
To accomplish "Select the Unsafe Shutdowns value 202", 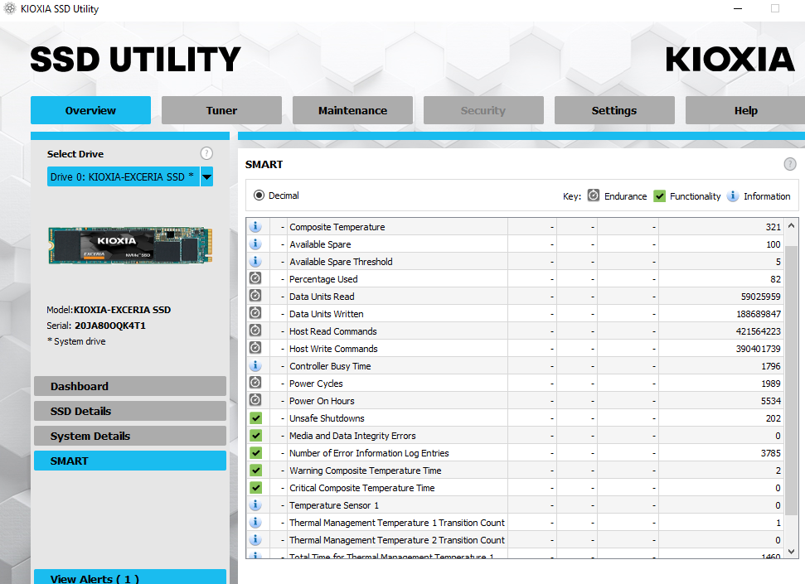I will click(773, 418).
